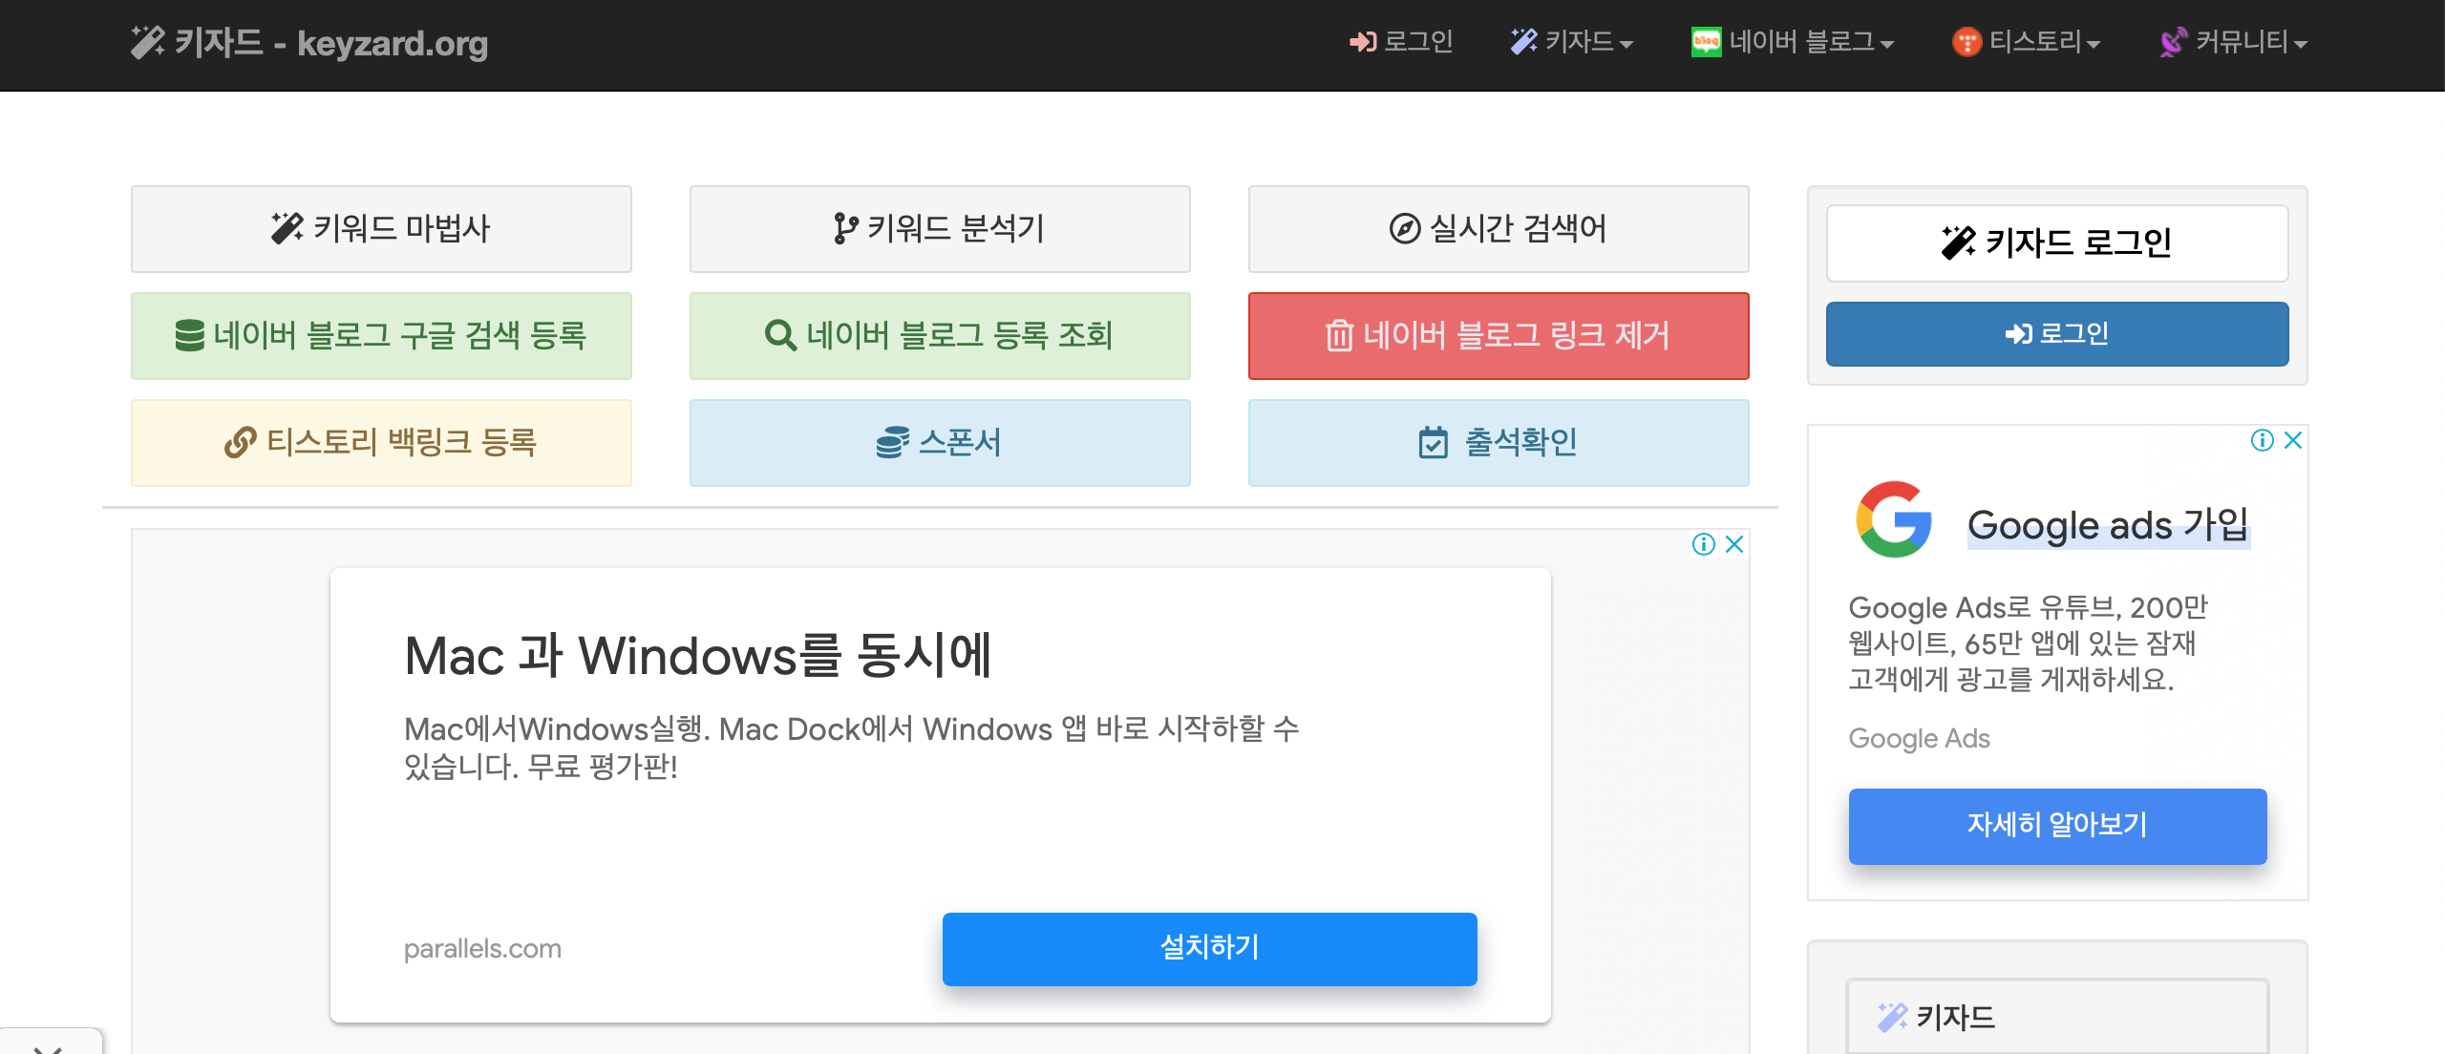Open the 스폰서 page
2445x1054 pixels.
pyautogui.click(x=940, y=443)
